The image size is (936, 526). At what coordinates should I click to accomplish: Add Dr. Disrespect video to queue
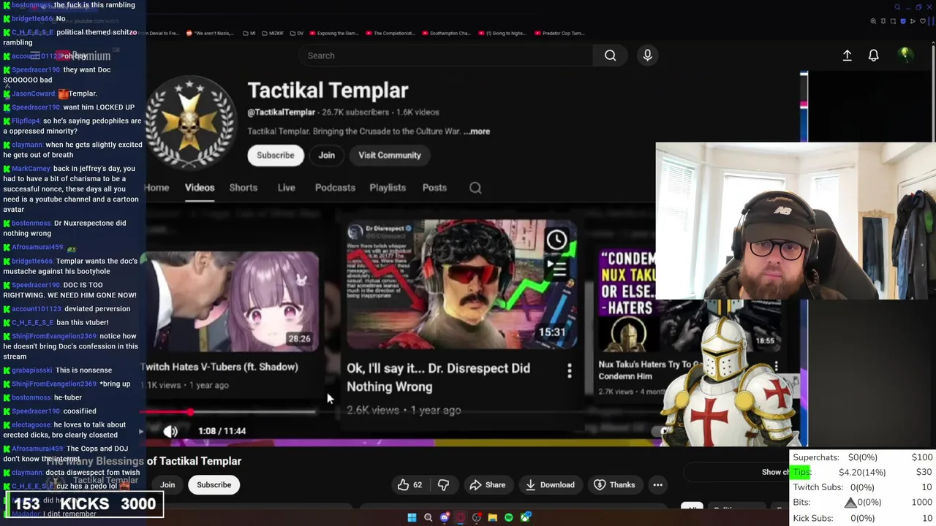559,269
